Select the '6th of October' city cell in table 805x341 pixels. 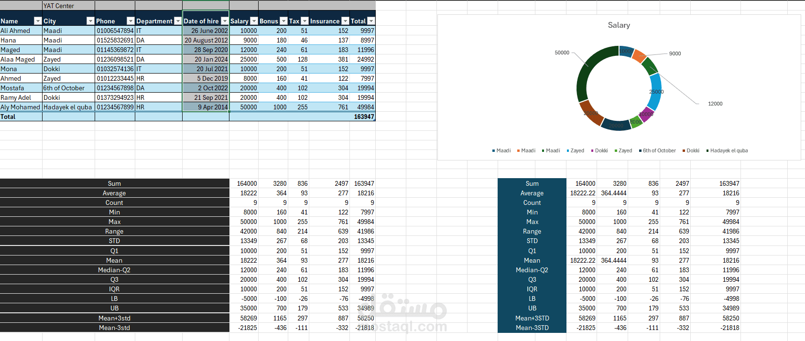(68, 88)
